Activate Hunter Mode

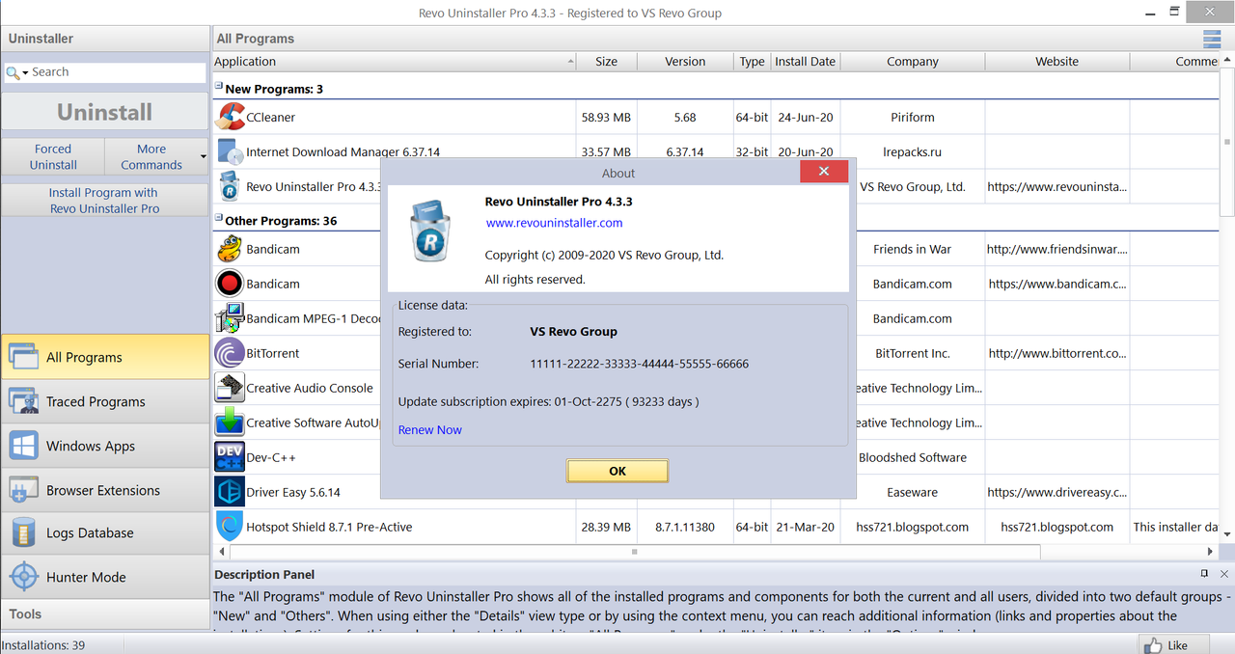(x=105, y=577)
